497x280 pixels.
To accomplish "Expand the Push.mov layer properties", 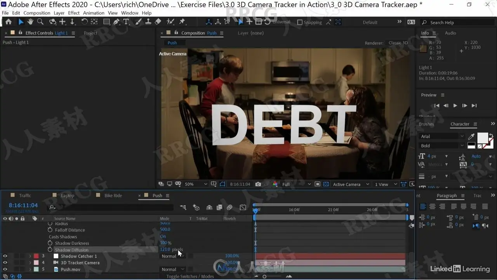I will [x=30, y=269].
